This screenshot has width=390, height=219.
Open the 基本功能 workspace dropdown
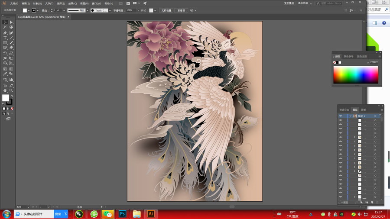305,3
